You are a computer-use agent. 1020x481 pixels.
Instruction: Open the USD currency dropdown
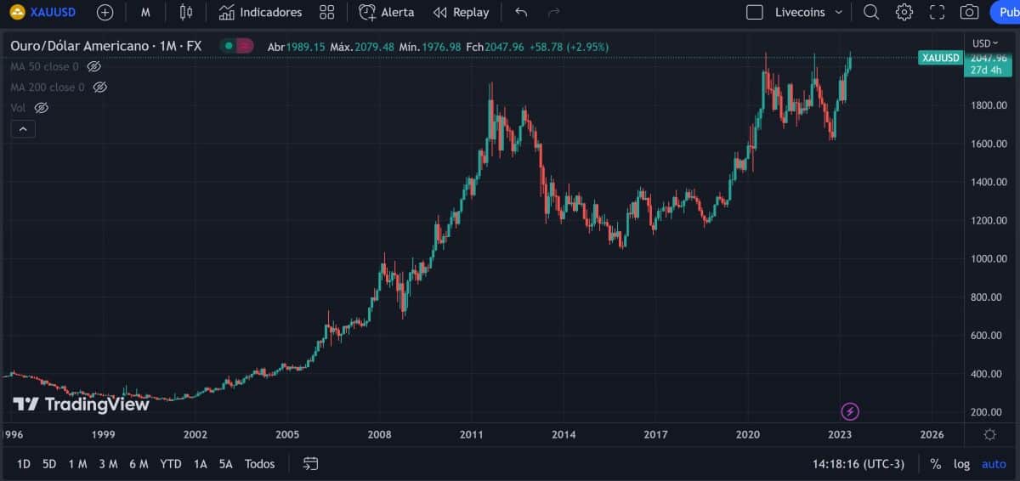coord(985,43)
